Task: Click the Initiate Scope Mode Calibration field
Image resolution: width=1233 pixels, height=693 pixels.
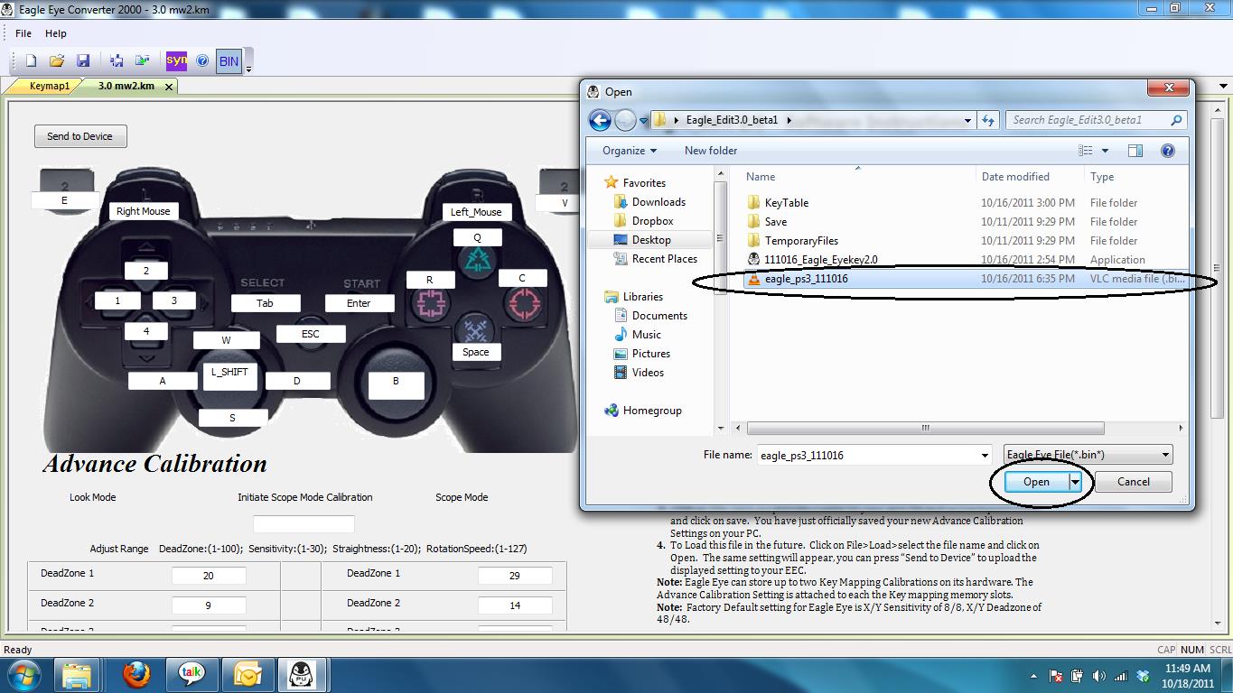Action: coord(304,523)
